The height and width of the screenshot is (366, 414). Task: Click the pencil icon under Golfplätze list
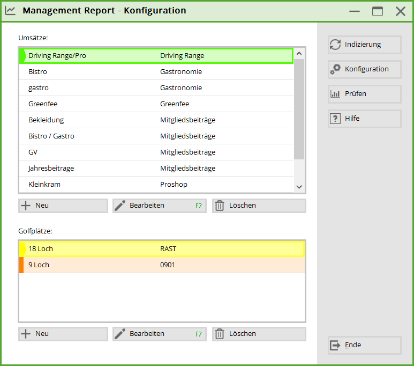120,334
